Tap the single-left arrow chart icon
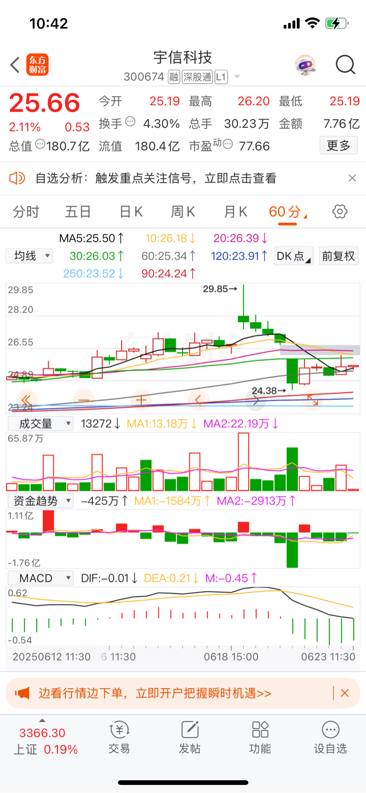 (x=198, y=400)
